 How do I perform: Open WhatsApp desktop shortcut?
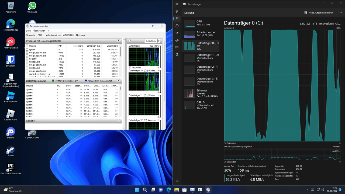(32, 7)
